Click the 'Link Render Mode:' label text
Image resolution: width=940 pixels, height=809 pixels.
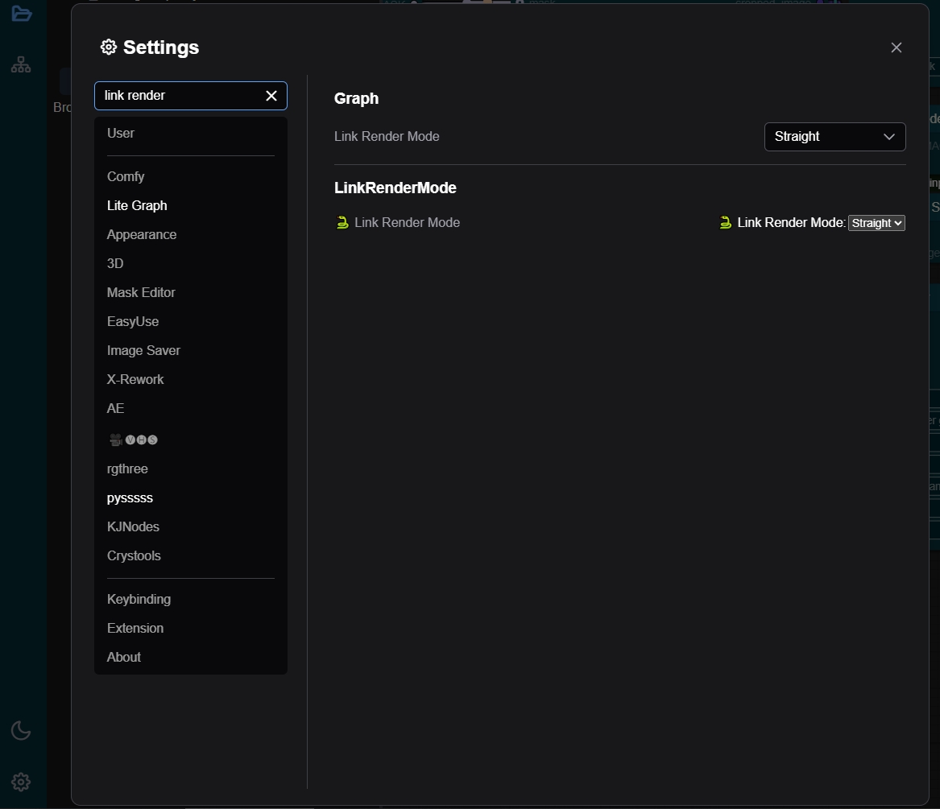tap(791, 222)
